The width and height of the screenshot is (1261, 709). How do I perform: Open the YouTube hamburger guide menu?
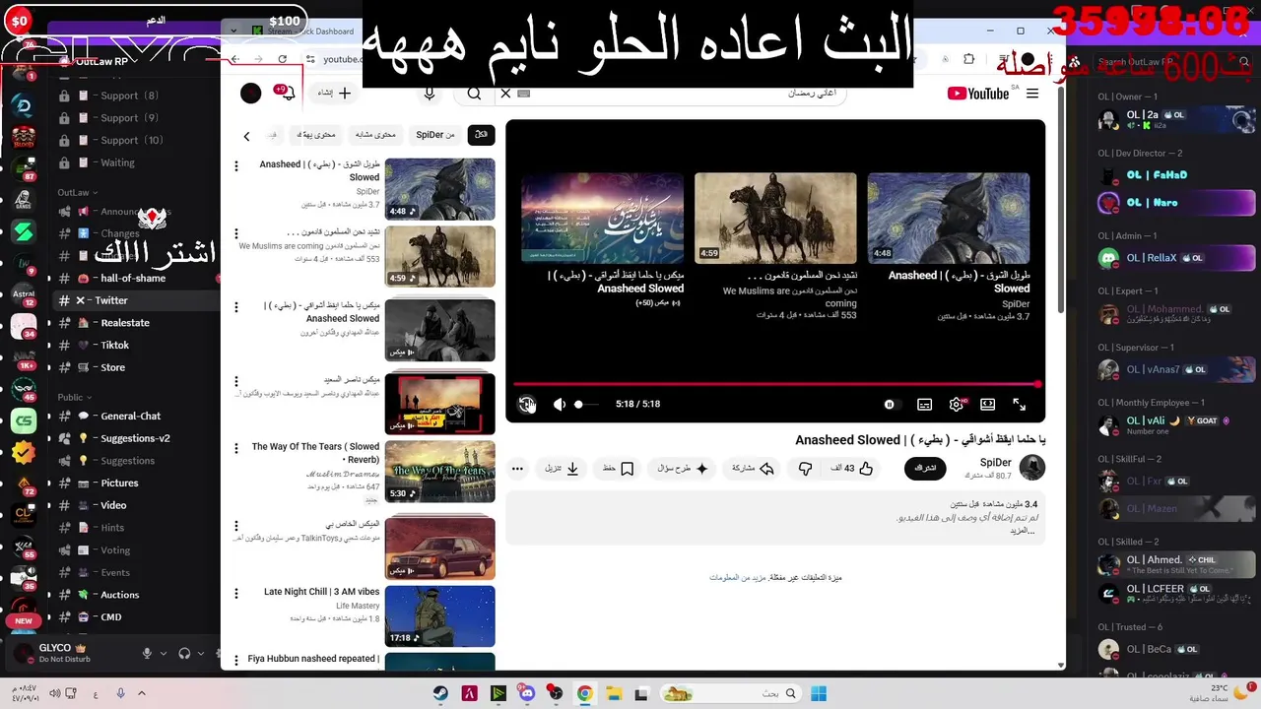click(x=1031, y=94)
